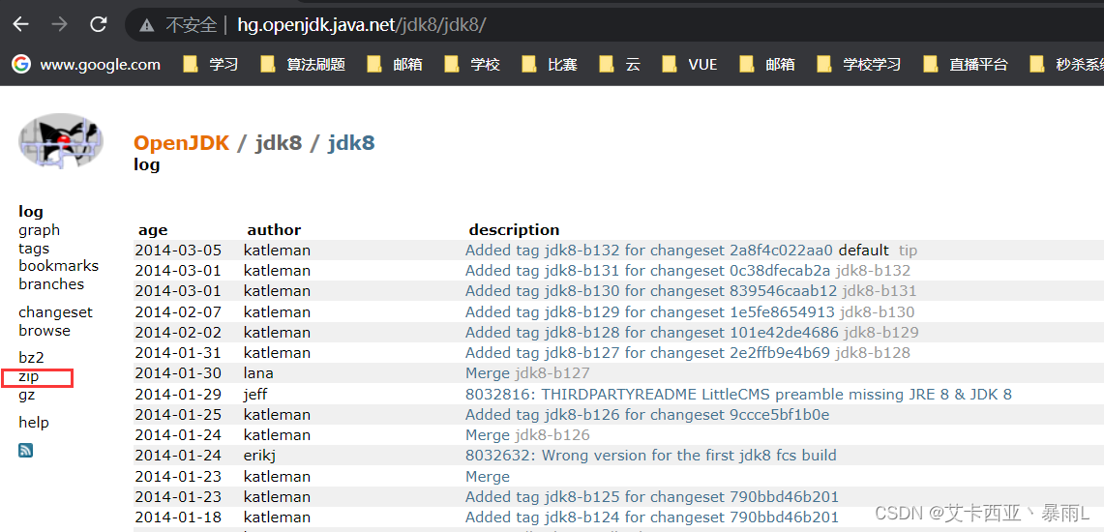This screenshot has height=532, width=1104.
Task: Click author 'erikj' in the 2014-01-24 row
Action: point(260,456)
